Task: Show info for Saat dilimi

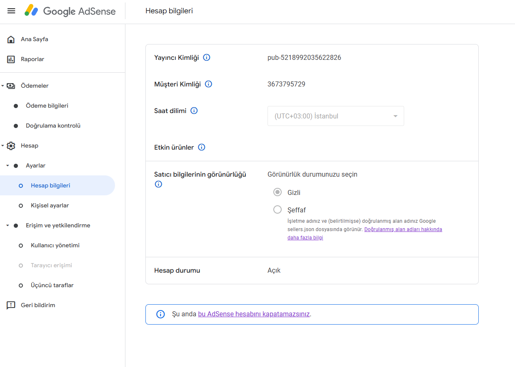Action: pos(194,111)
